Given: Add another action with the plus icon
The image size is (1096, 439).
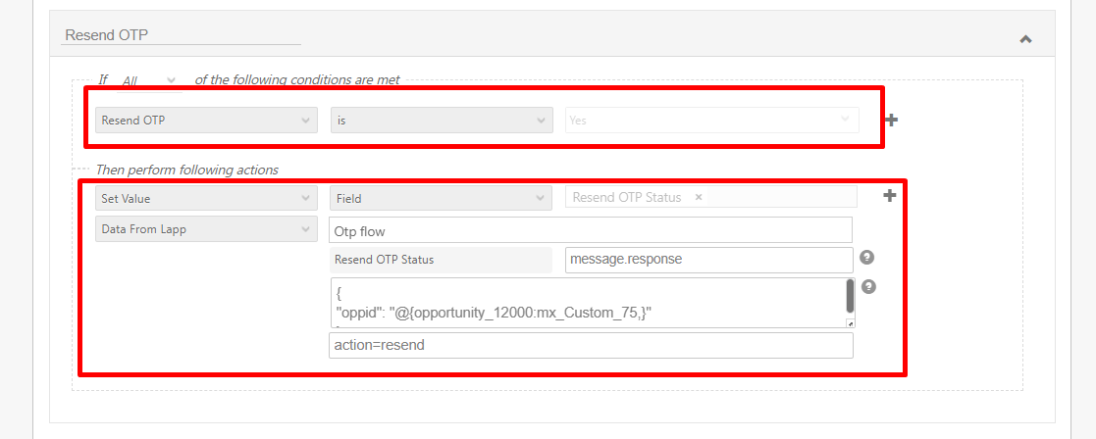Looking at the screenshot, I should click(890, 196).
